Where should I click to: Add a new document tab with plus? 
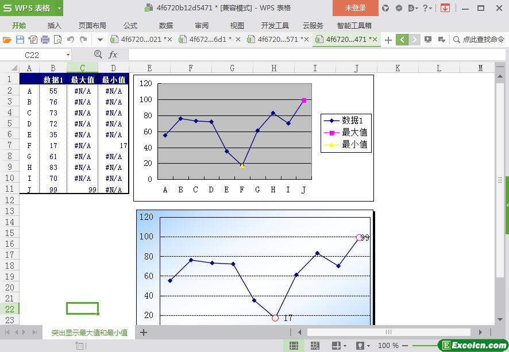[388, 40]
